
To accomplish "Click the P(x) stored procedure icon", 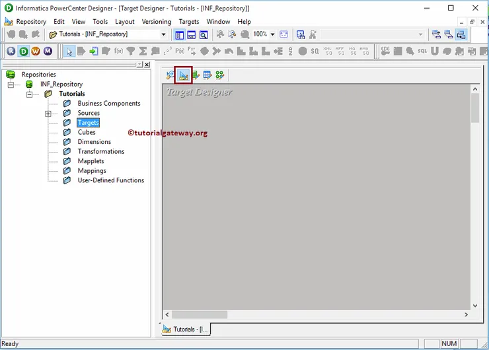I will click(180, 51).
